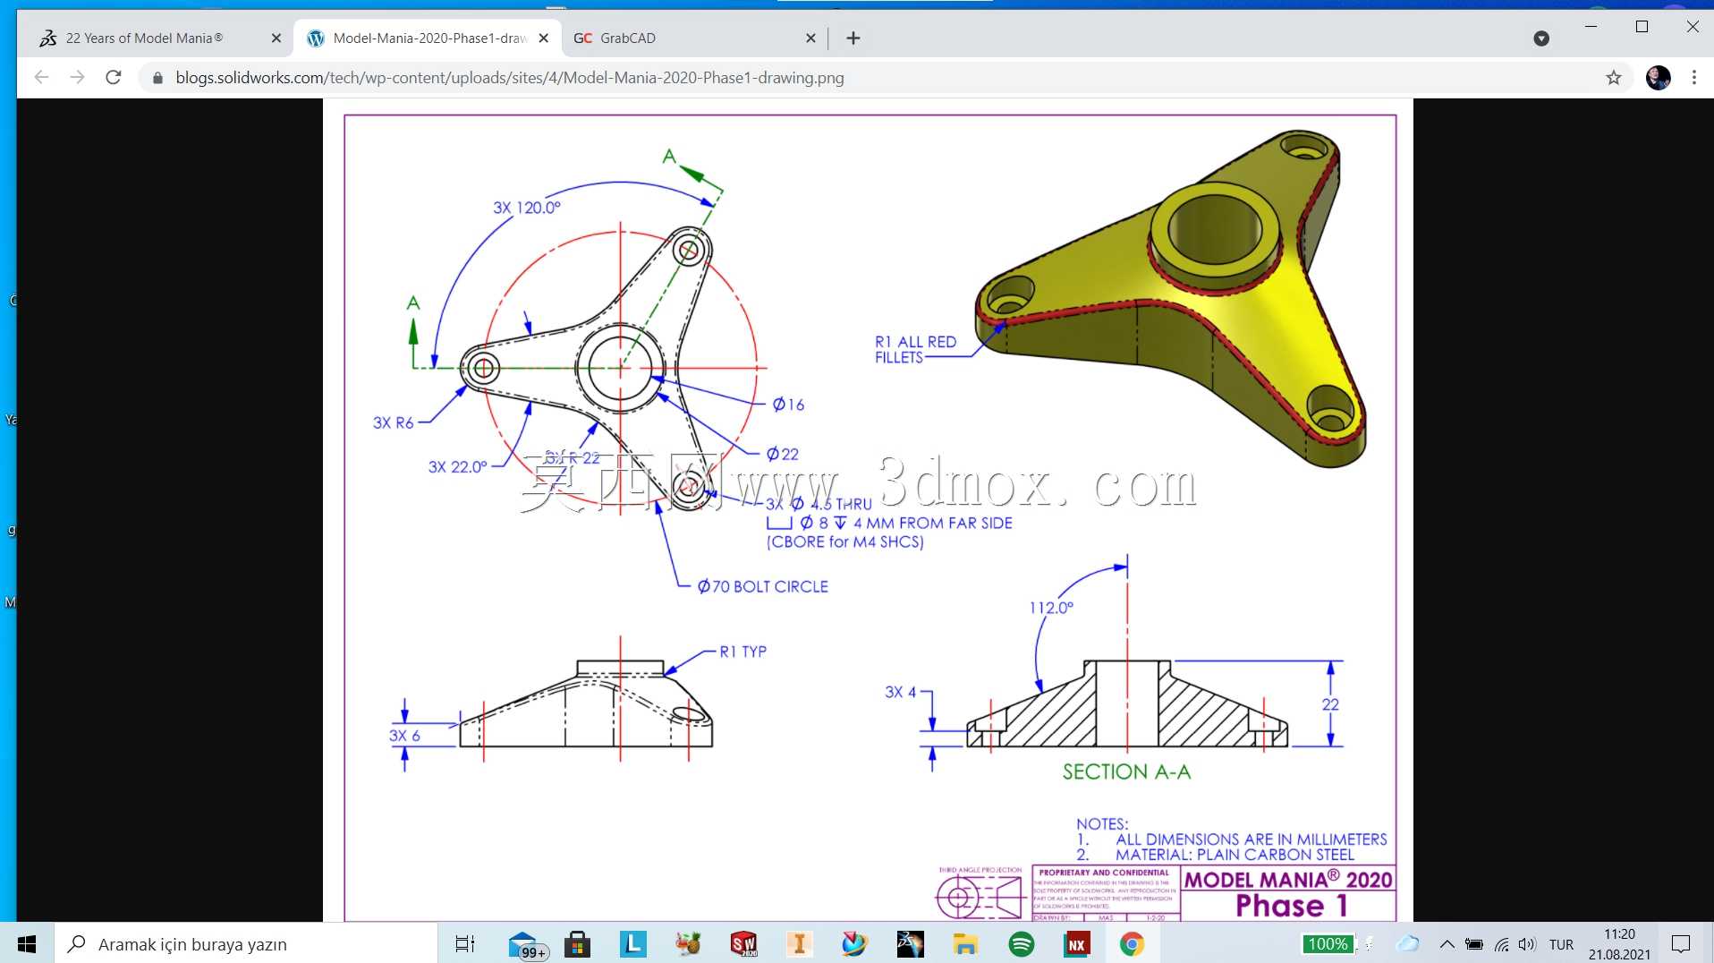The height and width of the screenshot is (963, 1714).
Task: Open Microsoft Store from the taskbar
Action: [x=577, y=943]
